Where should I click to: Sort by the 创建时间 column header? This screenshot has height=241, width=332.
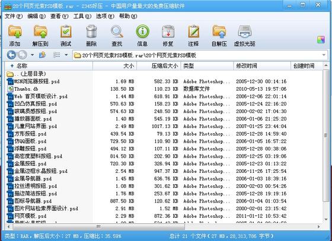[x=307, y=66]
